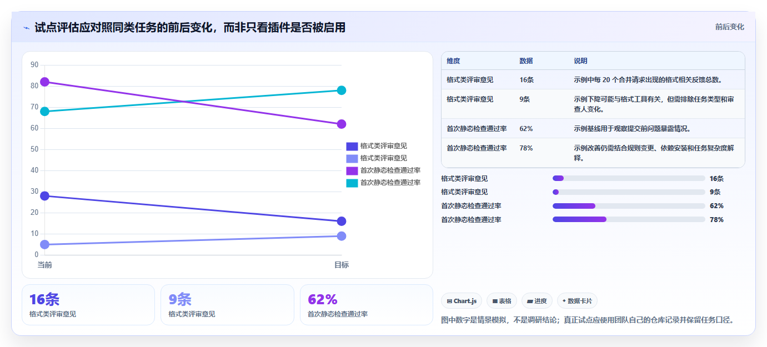Viewport: 767px width, 347px height.
Task: Click the 16条 格式类评审意见 stat card
Action: point(88,305)
